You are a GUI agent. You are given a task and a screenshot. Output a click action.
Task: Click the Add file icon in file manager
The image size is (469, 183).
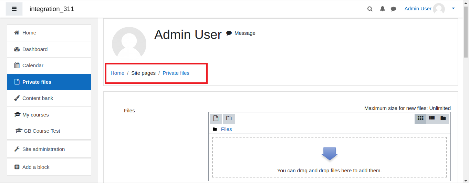[216, 119]
